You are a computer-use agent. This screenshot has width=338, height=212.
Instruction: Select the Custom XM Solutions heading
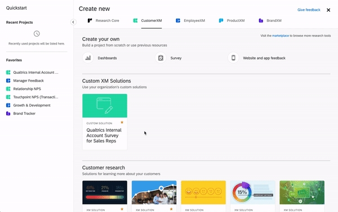[106, 81]
